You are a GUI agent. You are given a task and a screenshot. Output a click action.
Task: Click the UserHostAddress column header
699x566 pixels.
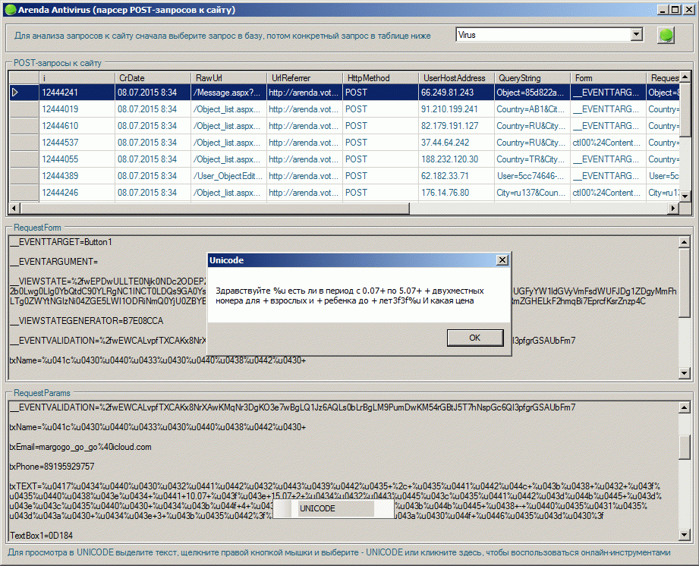tap(456, 78)
